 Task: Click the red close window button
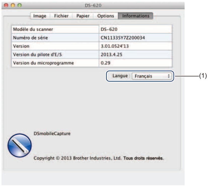point(6,5)
